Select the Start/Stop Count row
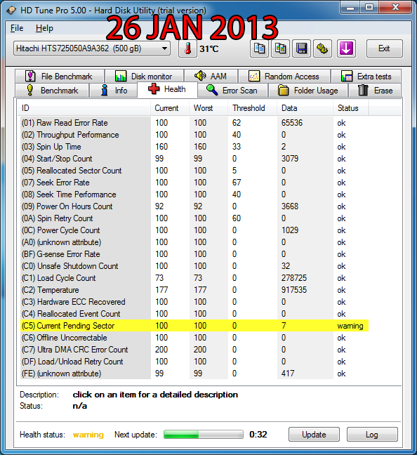417x455 pixels. (194, 159)
